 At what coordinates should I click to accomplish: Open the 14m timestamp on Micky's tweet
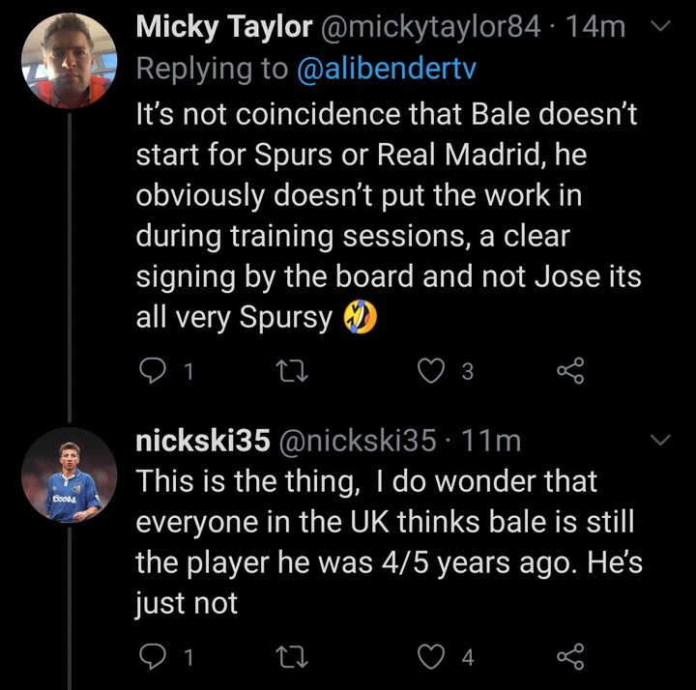pos(596,27)
